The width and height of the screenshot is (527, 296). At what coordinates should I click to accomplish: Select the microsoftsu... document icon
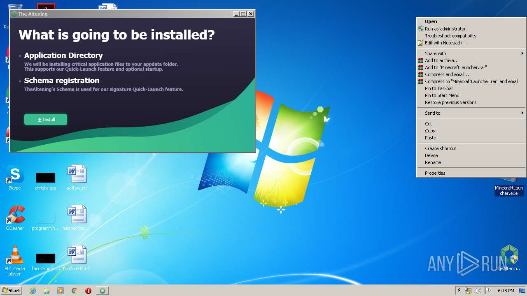[77, 218]
